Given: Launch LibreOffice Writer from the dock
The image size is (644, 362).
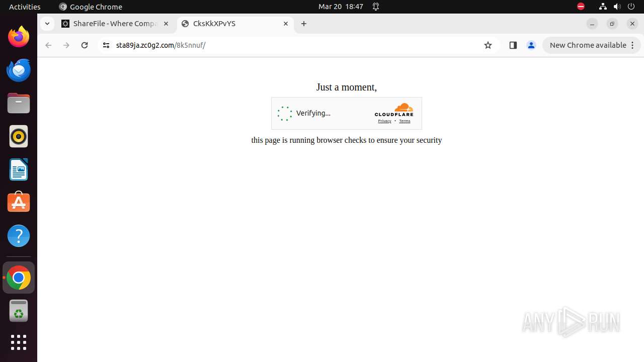Looking at the screenshot, I should tap(19, 169).
